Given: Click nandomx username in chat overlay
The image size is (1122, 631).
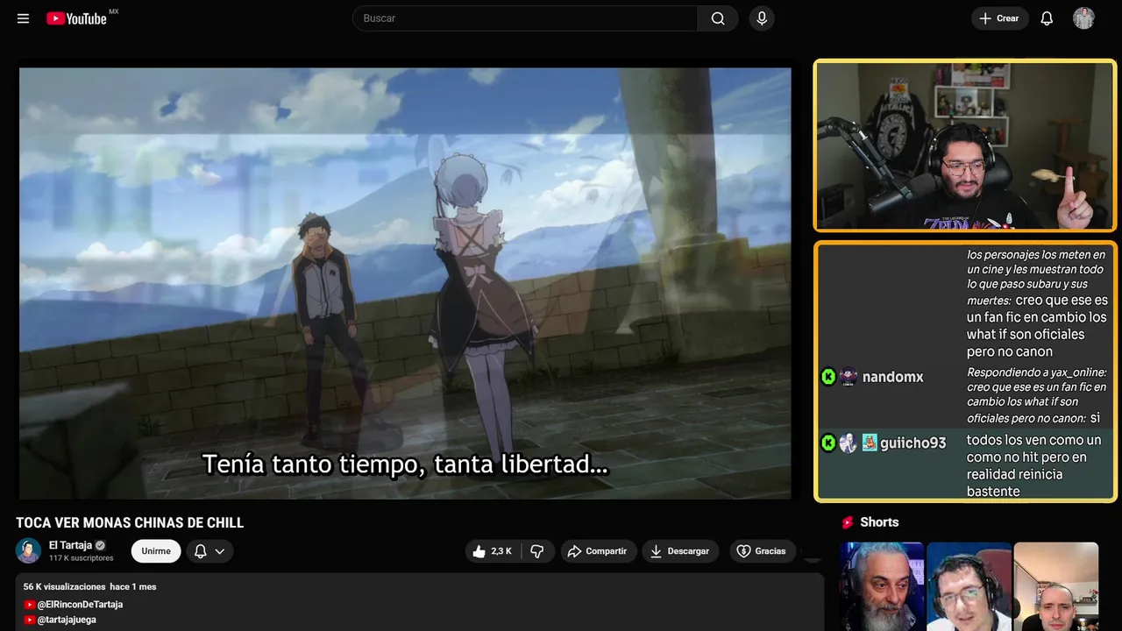Looking at the screenshot, I should tap(892, 377).
